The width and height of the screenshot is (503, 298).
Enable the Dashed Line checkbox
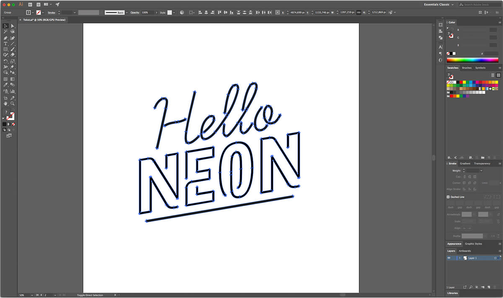pyautogui.click(x=448, y=197)
